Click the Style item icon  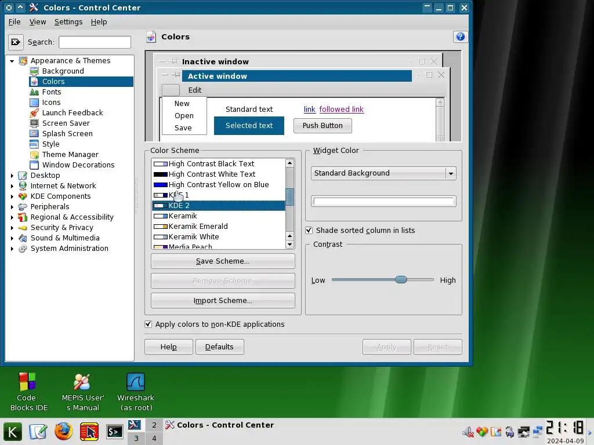[34, 144]
